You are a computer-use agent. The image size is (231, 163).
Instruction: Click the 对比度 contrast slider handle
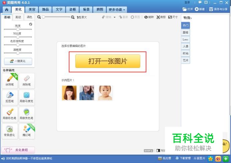18,37
